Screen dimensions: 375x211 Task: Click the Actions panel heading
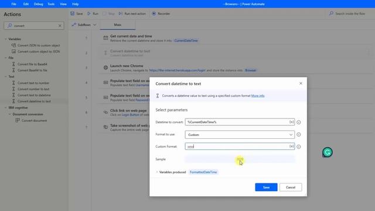coord(12,14)
